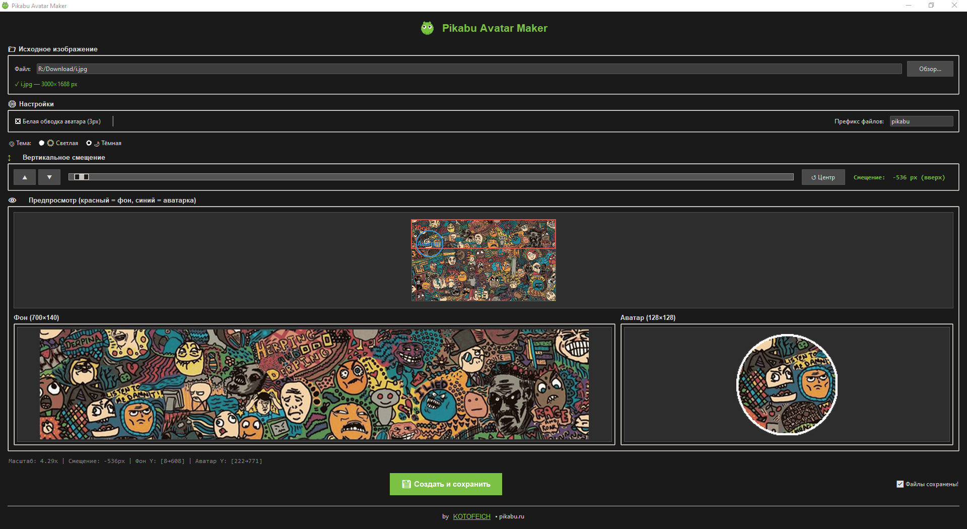Click the gear icon next to Настройки
This screenshot has width=967, height=529.
click(12, 104)
